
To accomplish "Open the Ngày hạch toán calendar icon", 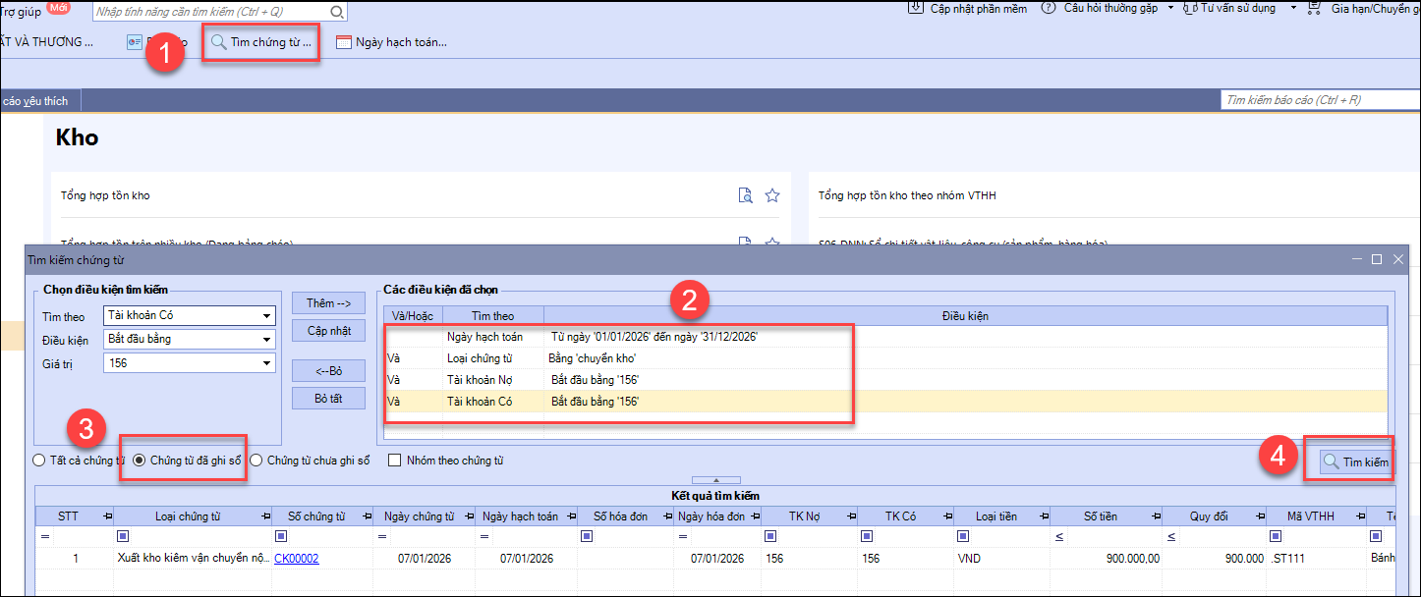I will click(343, 42).
